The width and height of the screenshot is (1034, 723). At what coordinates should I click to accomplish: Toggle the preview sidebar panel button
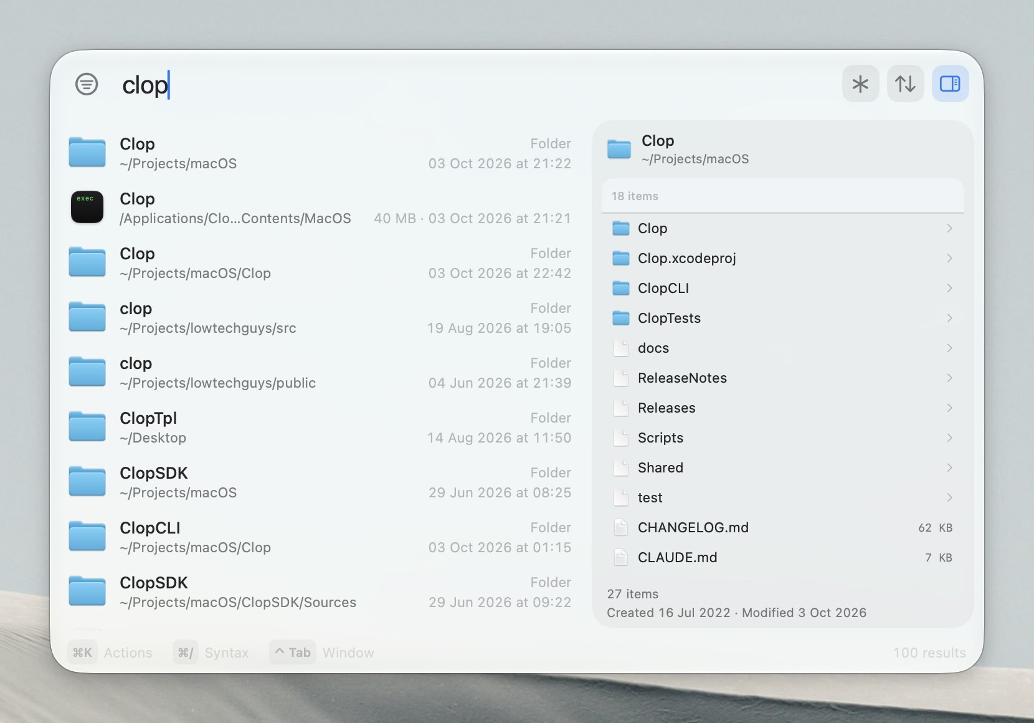950,84
